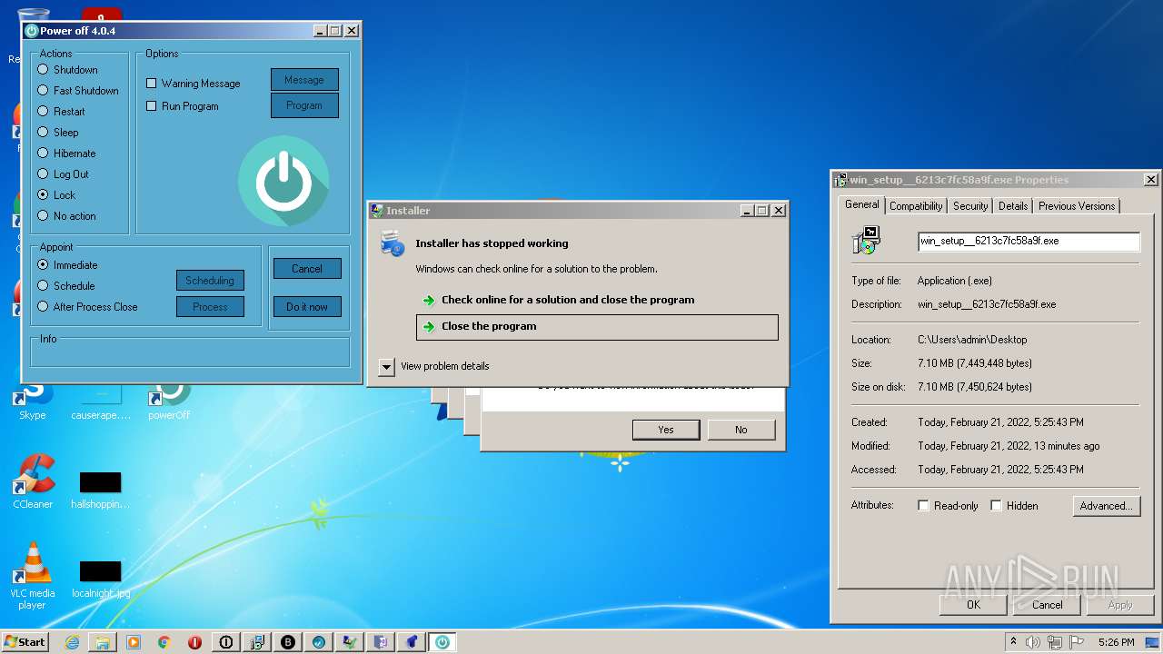Enable the Run Program checkbox
Viewport: 1163px width, 654px height.
pos(152,106)
